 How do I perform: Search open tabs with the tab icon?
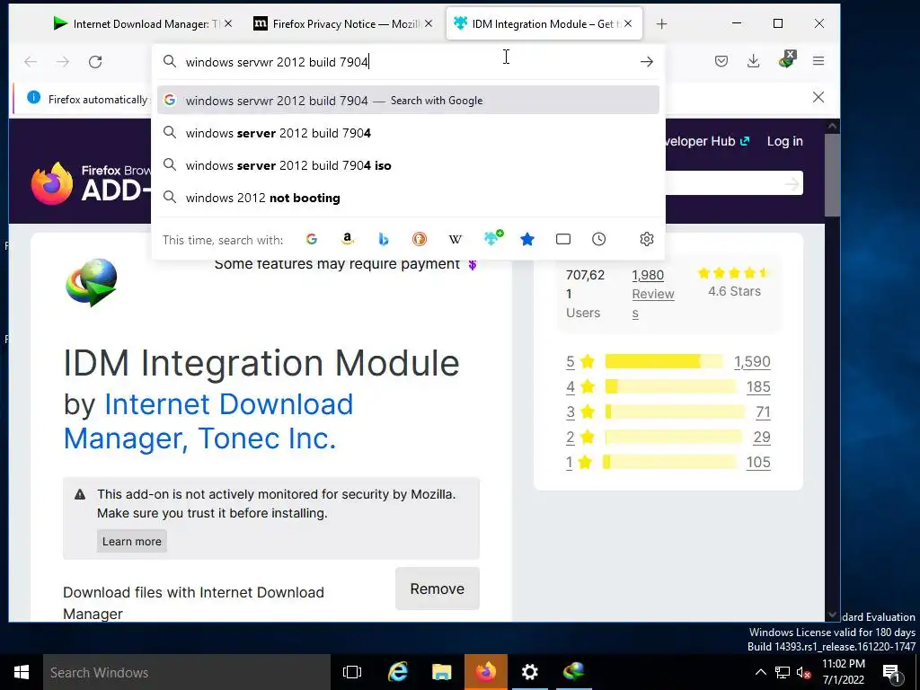coord(563,239)
